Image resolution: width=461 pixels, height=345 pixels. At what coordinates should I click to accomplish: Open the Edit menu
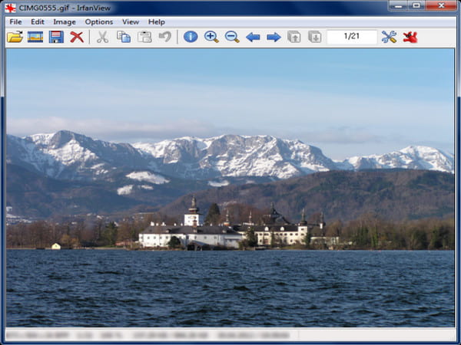click(x=38, y=21)
